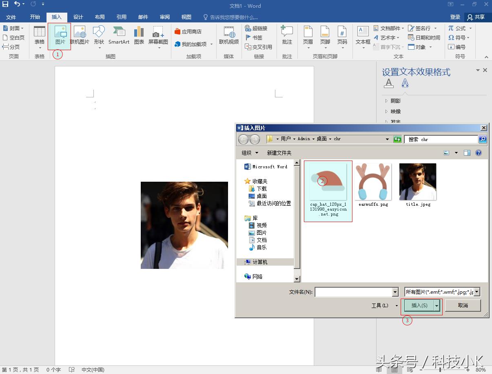Click the Insert (插入) button in dialog
Screen dimensions: 492x374
[419, 306]
